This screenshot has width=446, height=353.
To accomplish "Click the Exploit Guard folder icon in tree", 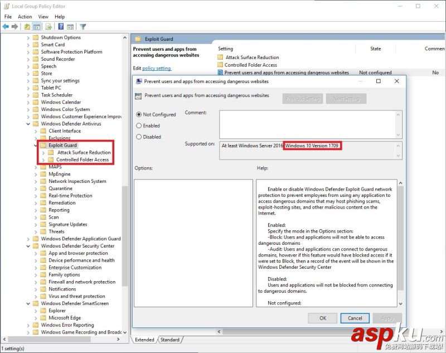I will 43,146.
